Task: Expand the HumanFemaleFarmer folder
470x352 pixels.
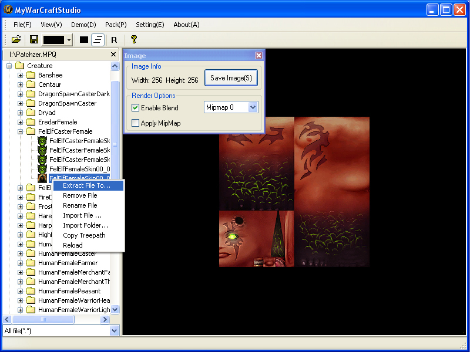Action: pos(20,263)
